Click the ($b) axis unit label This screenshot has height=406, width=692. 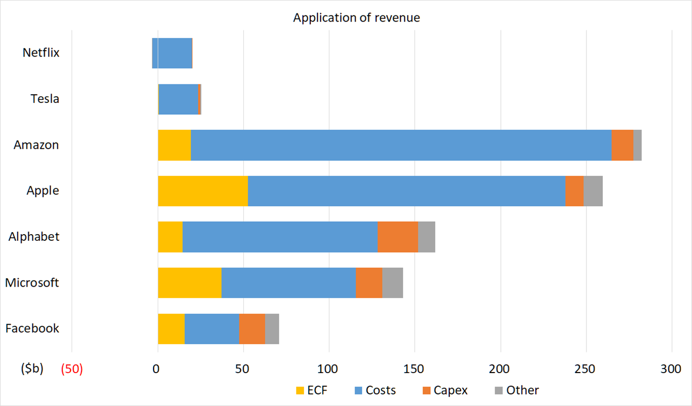tap(32, 369)
